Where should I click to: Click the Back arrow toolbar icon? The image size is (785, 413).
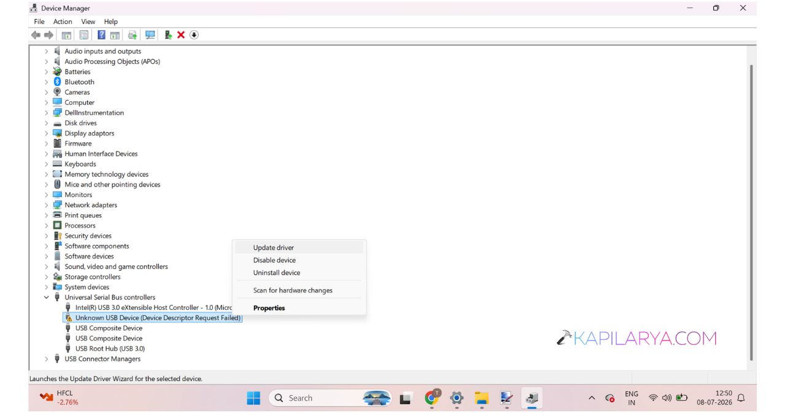(x=36, y=35)
